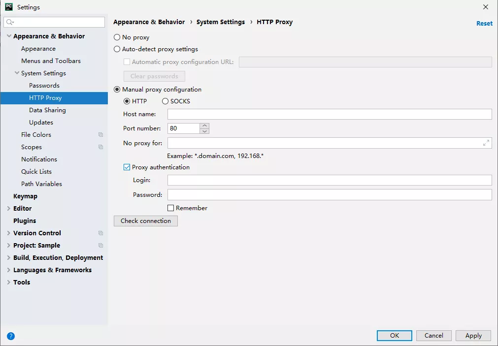Click the Apply button

point(473,336)
